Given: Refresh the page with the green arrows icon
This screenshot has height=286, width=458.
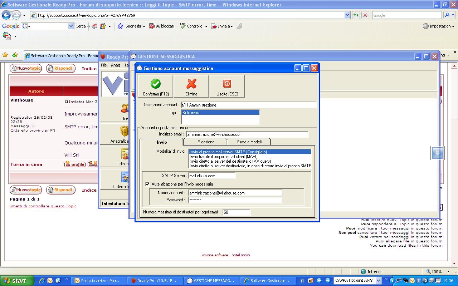Looking at the screenshot, I should (356, 15).
